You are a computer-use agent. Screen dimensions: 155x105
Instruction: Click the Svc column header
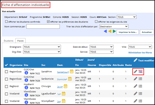[x=43, y=65]
